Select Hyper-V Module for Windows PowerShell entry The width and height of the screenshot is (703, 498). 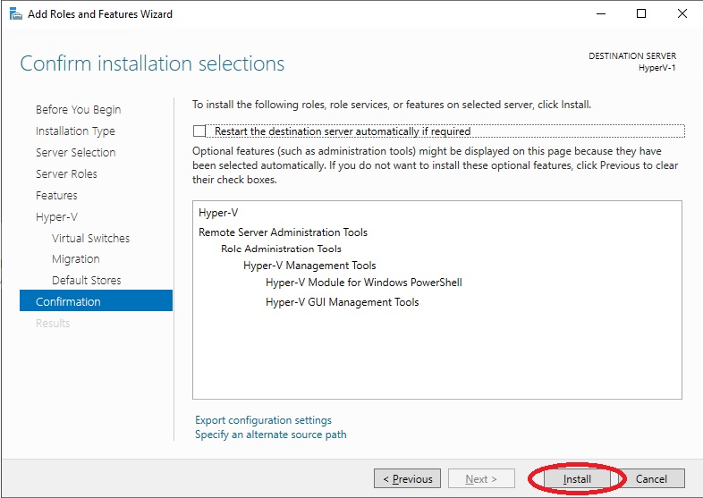[x=364, y=283]
